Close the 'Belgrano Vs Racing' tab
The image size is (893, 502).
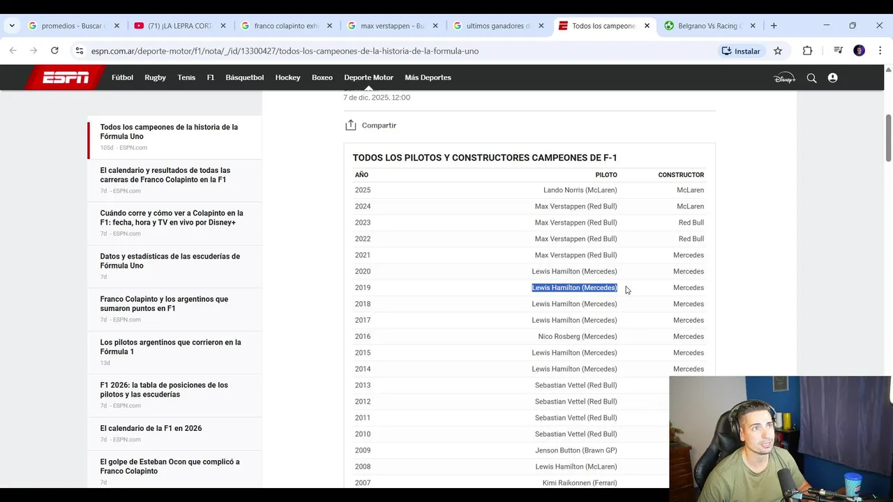tap(753, 26)
